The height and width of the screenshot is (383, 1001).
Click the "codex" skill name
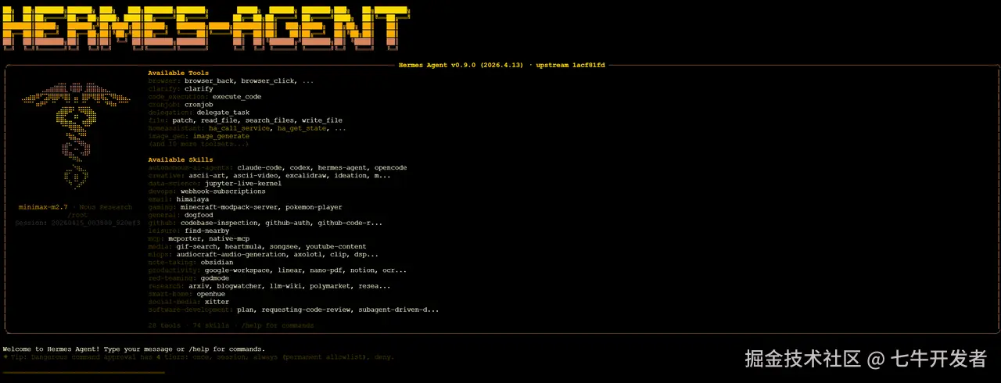pos(300,167)
